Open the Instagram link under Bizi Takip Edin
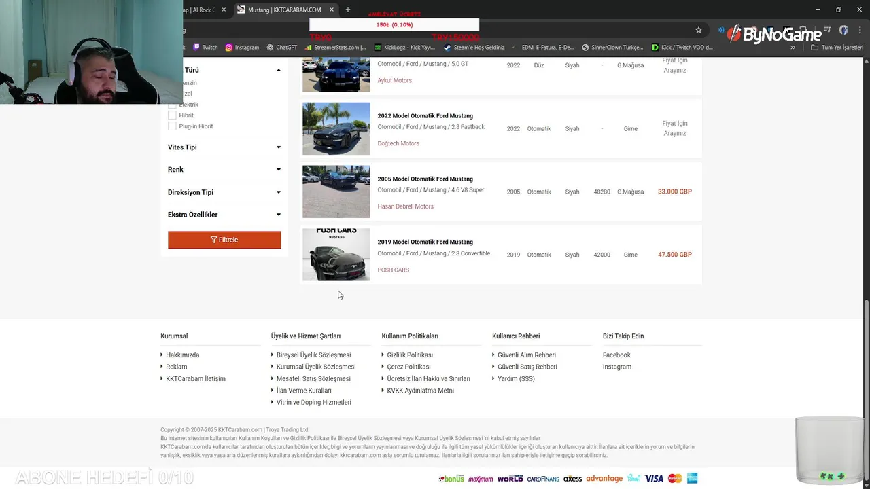Image resolution: width=870 pixels, height=489 pixels. tap(617, 367)
